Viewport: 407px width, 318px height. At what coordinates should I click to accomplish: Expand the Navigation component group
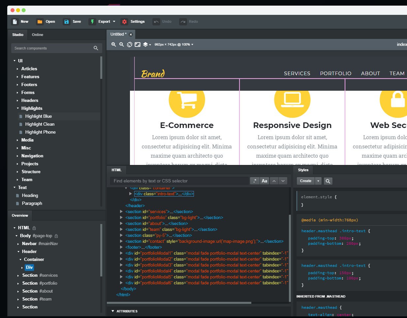pos(17,156)
